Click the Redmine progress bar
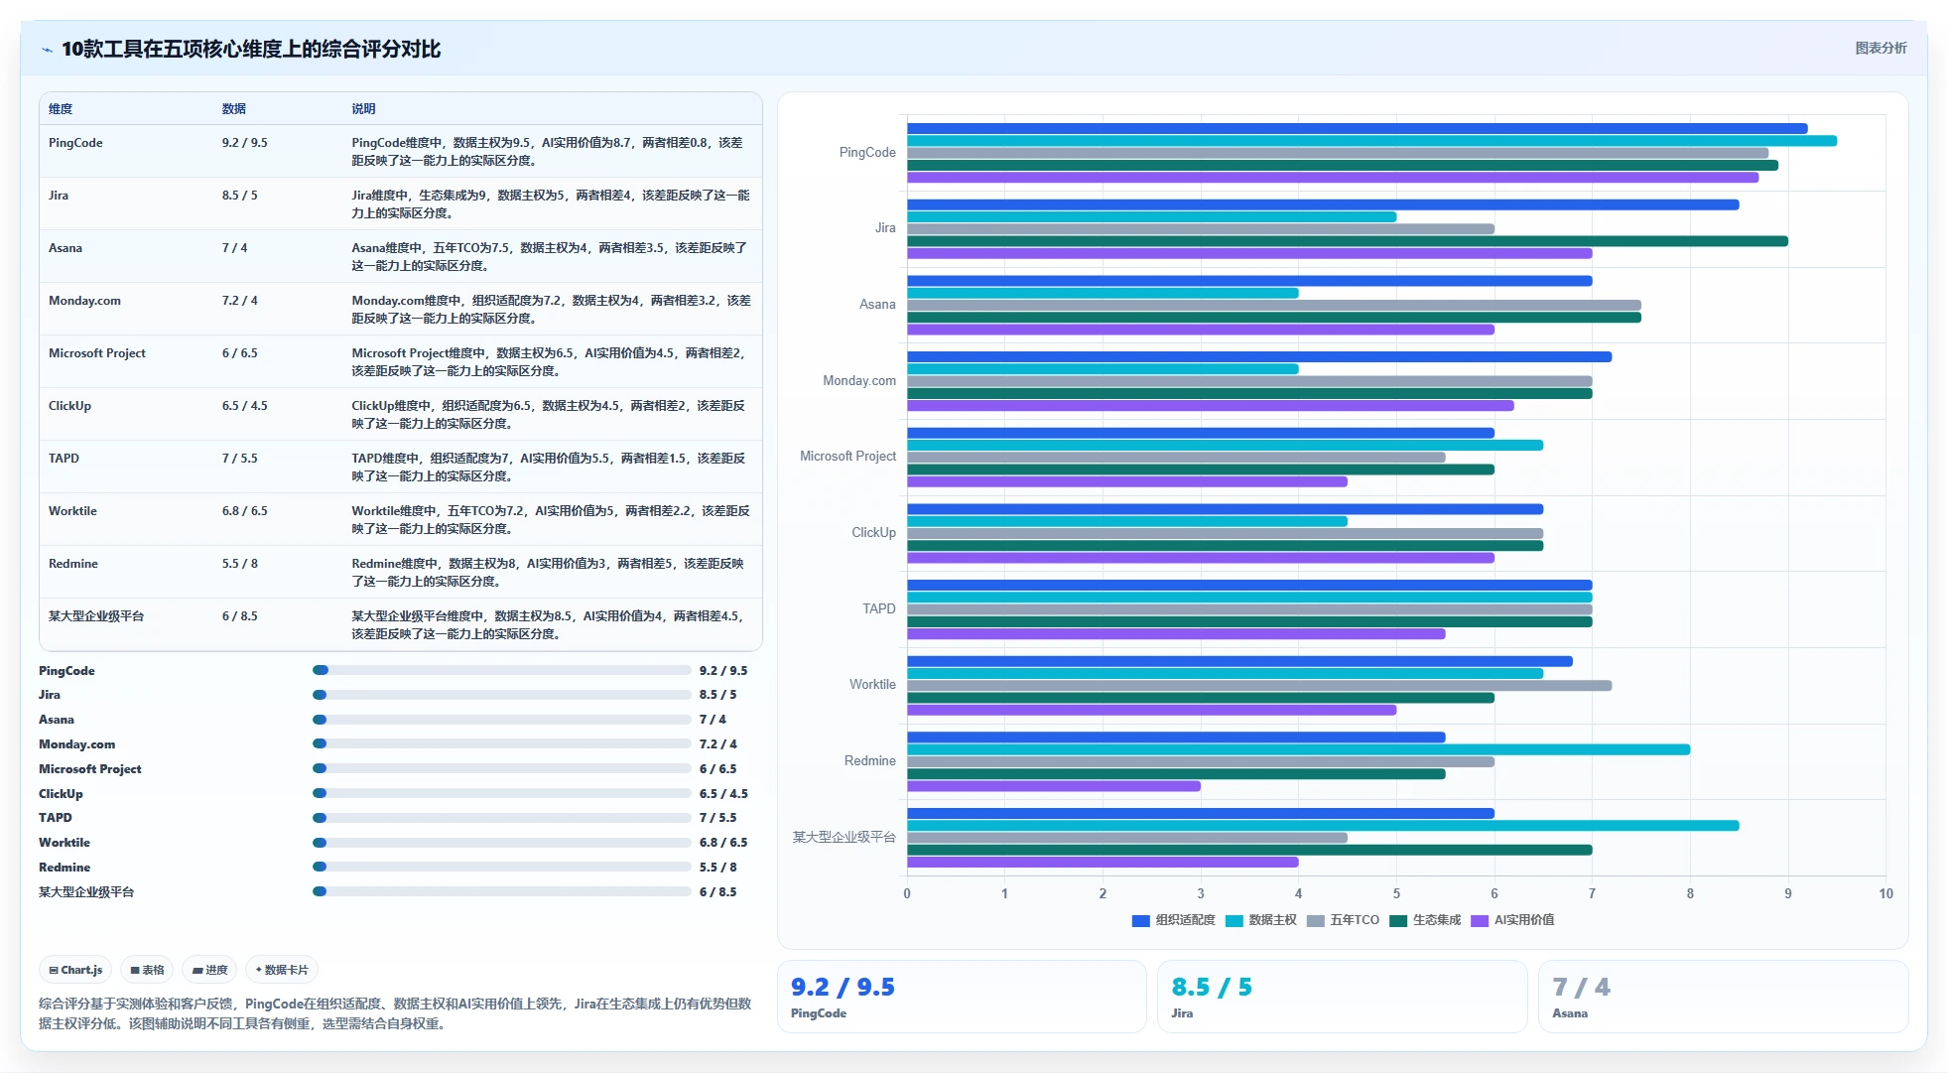1948x1073 pixels. click(x=502, y=868)
